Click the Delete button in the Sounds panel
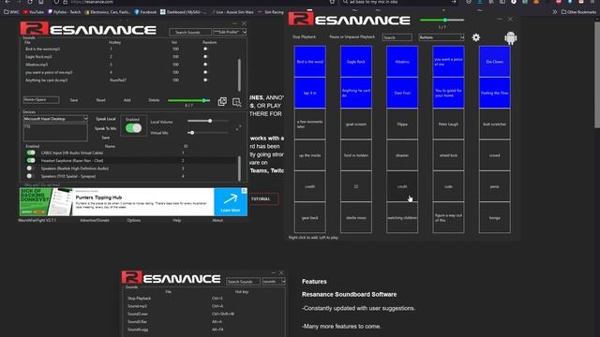Screen dimensions: 600x337 pyautogui.click(x=154, y=100)
